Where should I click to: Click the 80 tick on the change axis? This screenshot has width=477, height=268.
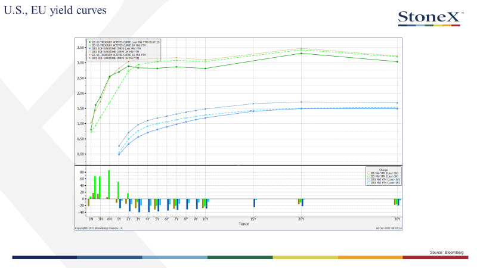coord(82,172)
